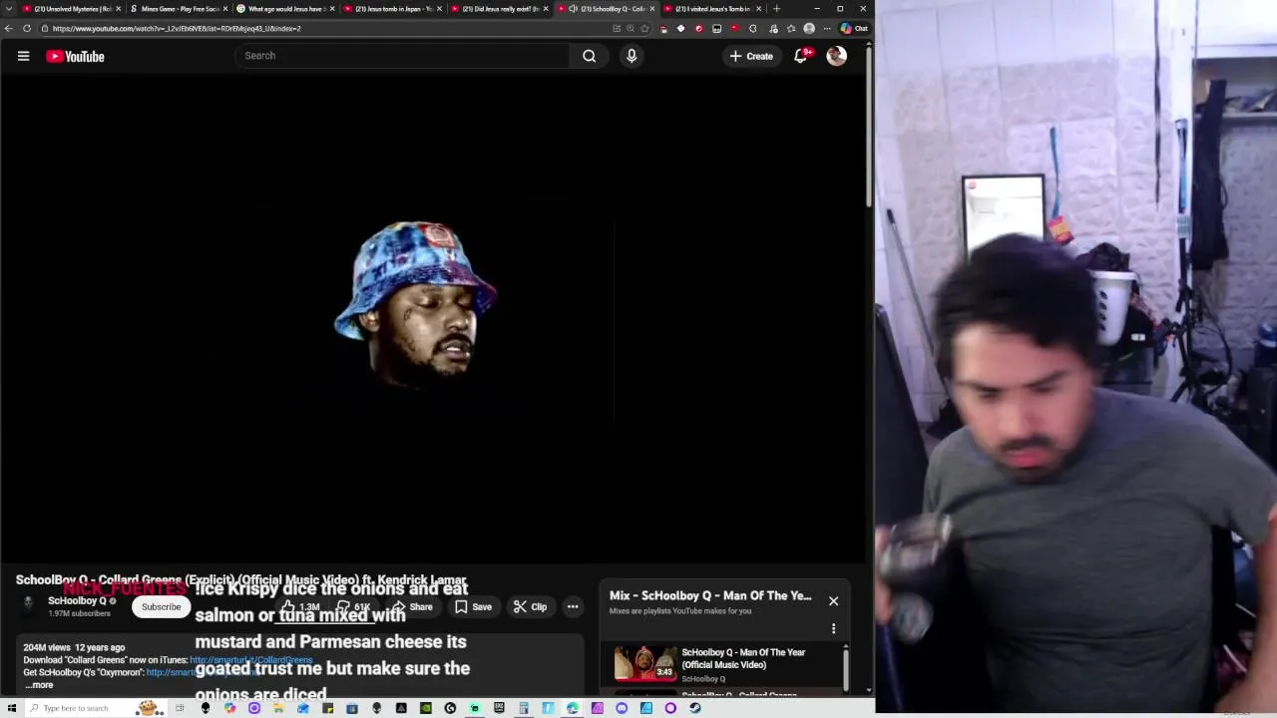
Task: Go to the YouTube home logo
Action: coord(75,56)
